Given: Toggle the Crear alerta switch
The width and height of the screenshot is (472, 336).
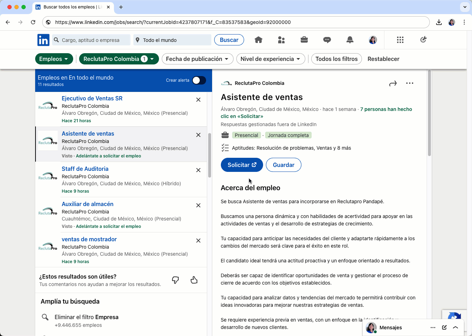Looking at the screenshot, I should 199,80.
